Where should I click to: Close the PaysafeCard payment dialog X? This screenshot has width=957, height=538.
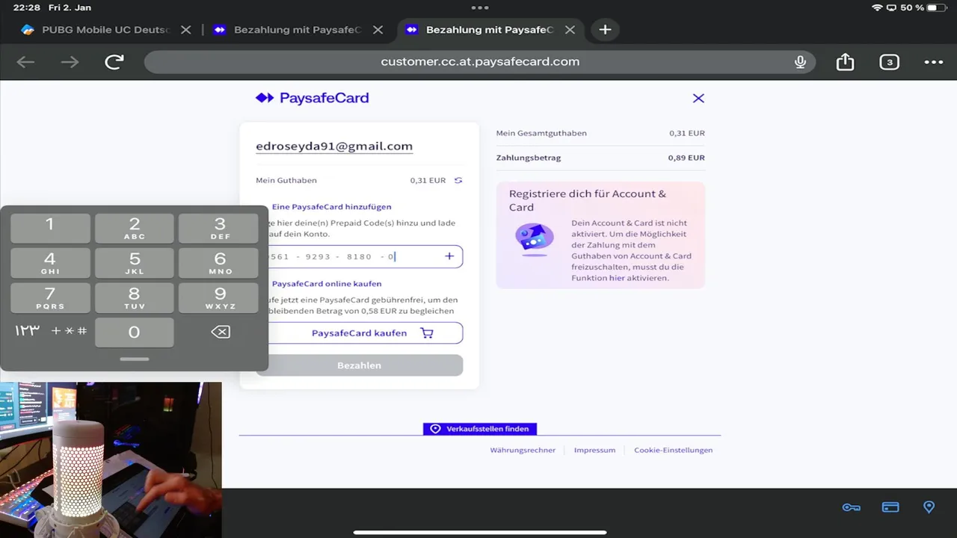tap(698, 98)
